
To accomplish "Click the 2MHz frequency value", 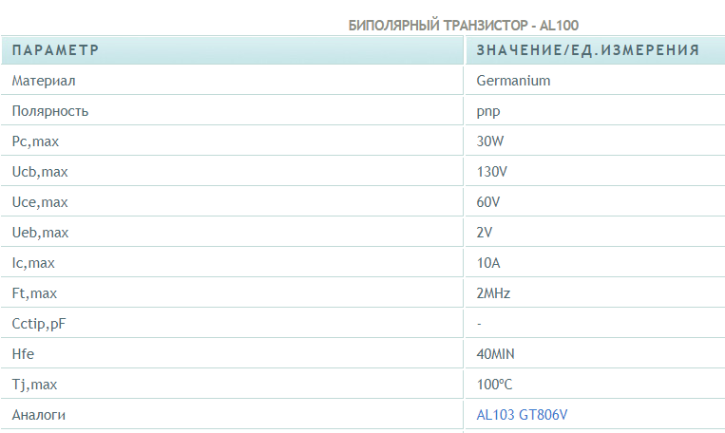I will pyautogui.click(x=494, y=293).
